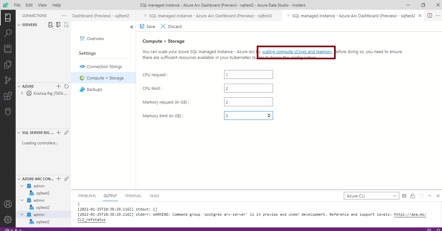This screenshot has width=442, height=231.
Task: Expand Krishna Raj Azure account node
Action: pos(22,93)
